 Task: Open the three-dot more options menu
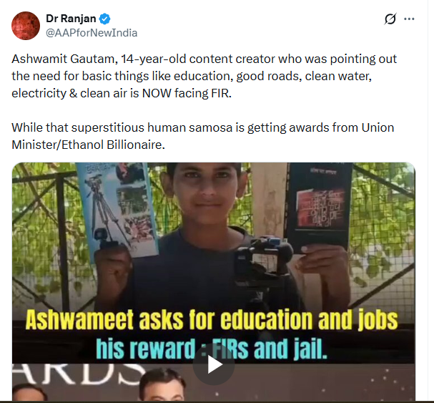(409, 19)
